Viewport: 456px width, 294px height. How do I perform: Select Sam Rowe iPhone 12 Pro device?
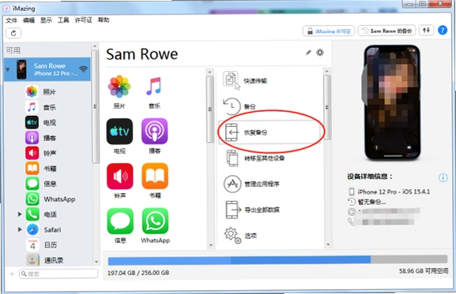(47, 69)
